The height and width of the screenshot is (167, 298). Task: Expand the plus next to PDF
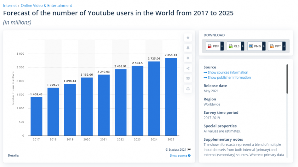click(x=222, y=46)
